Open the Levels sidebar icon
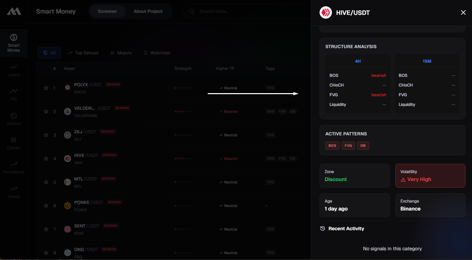Viewport: 472px width, 260px height. (x=14, y=70)
